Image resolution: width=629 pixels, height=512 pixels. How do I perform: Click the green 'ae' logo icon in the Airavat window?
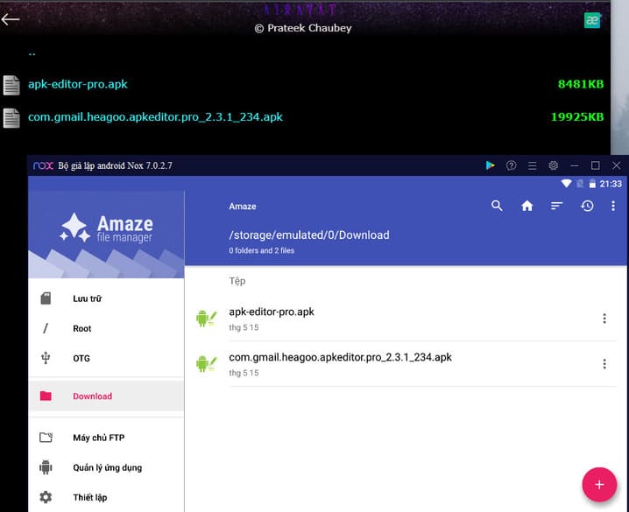click(592, 20)
